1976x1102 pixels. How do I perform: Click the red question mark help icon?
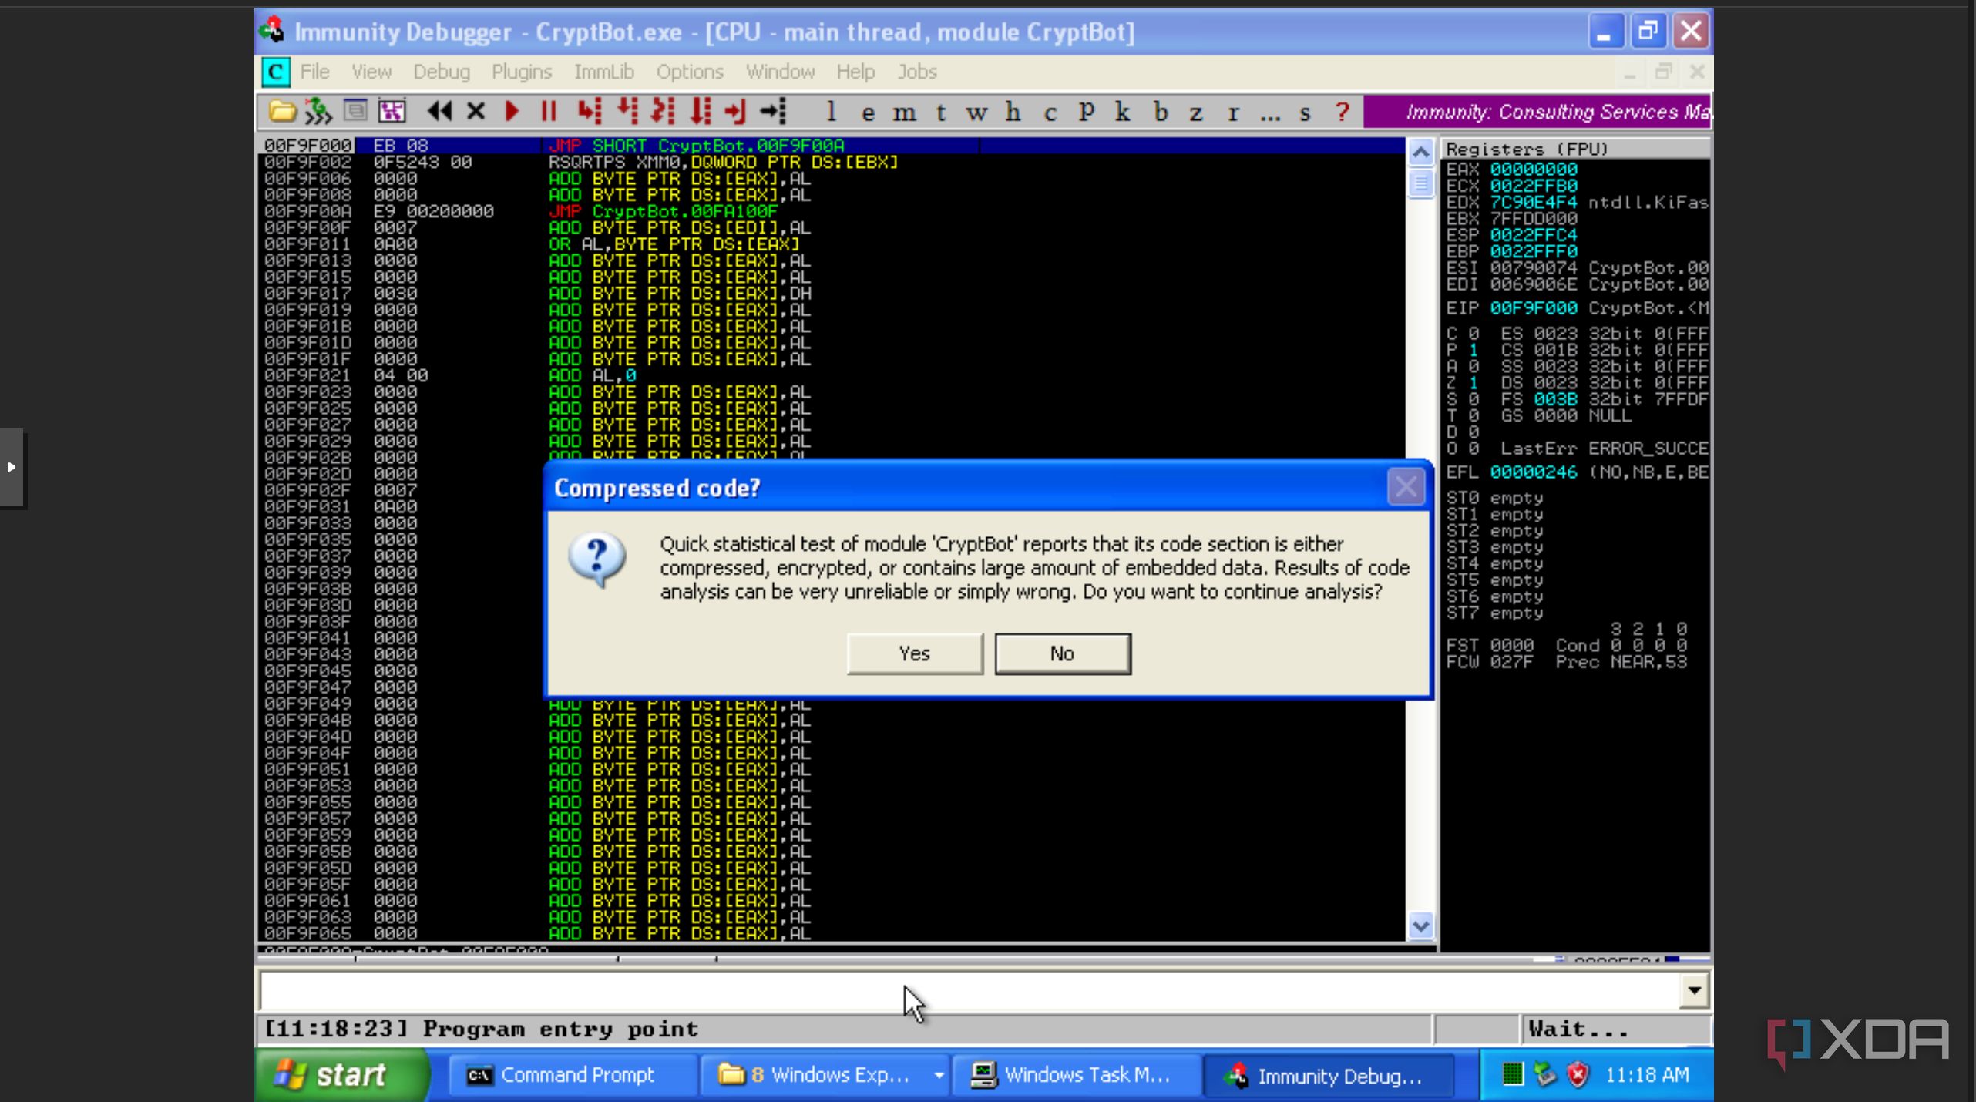(x=1343, y=113)
